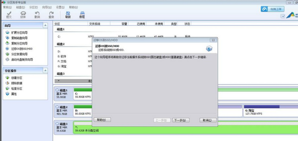This screenshot has width=298, height=141.
Task: Collapse the 分区操作 panel with its chevron
Action: [x=45, y=71]
